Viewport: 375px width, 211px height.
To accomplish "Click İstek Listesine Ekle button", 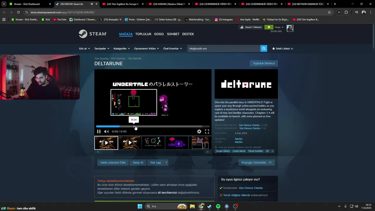I will 113,162.
